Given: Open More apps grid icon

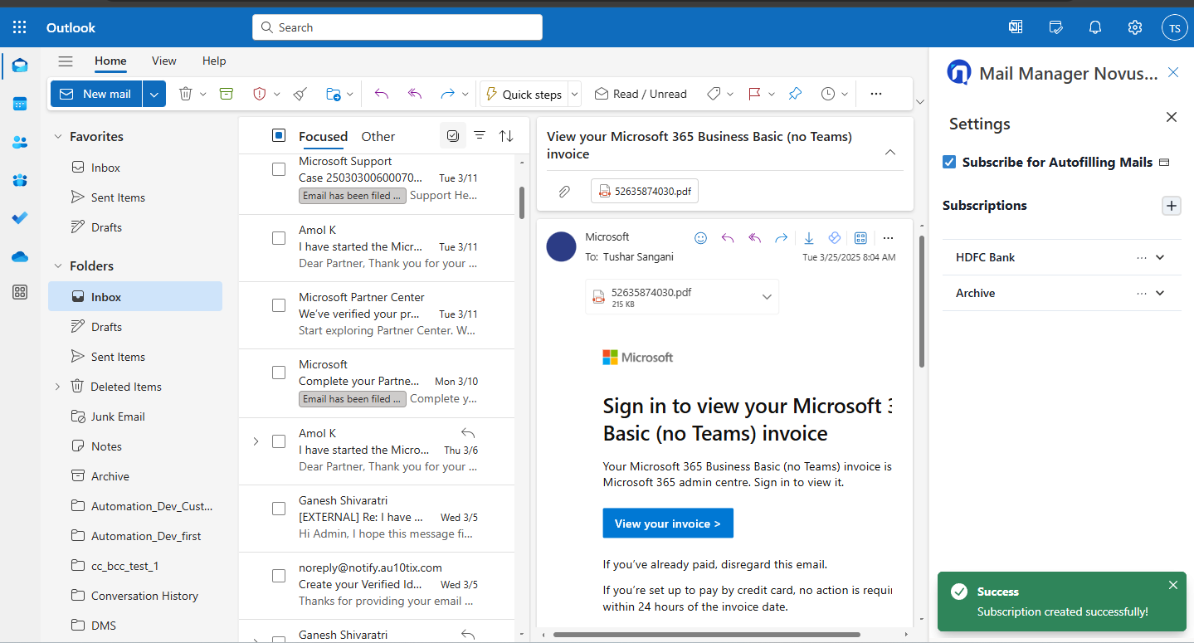Looking at the screenshot, I should 20,292.
